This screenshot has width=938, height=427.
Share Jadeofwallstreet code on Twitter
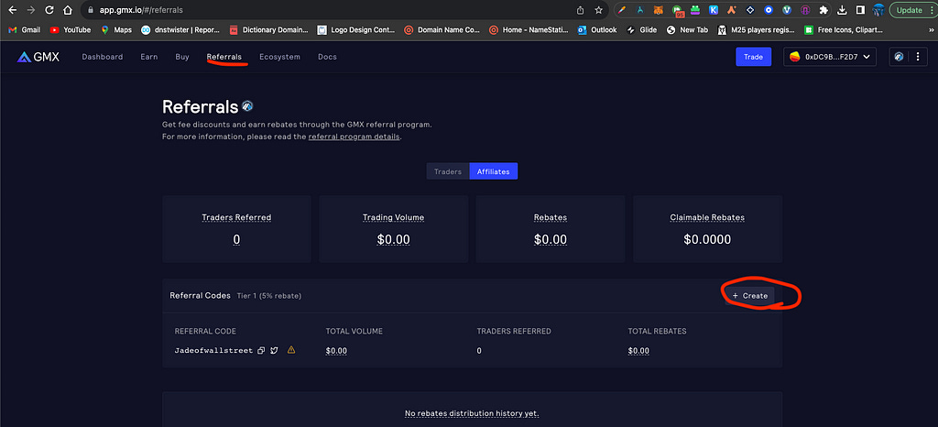[274, 350]
